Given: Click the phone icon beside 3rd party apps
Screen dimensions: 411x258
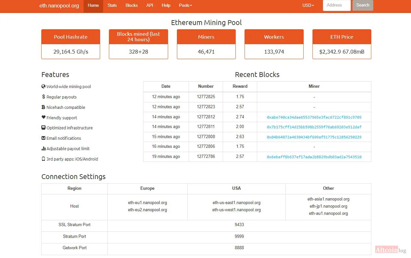Looking at the screenshot, I should (x=43, y=159).
